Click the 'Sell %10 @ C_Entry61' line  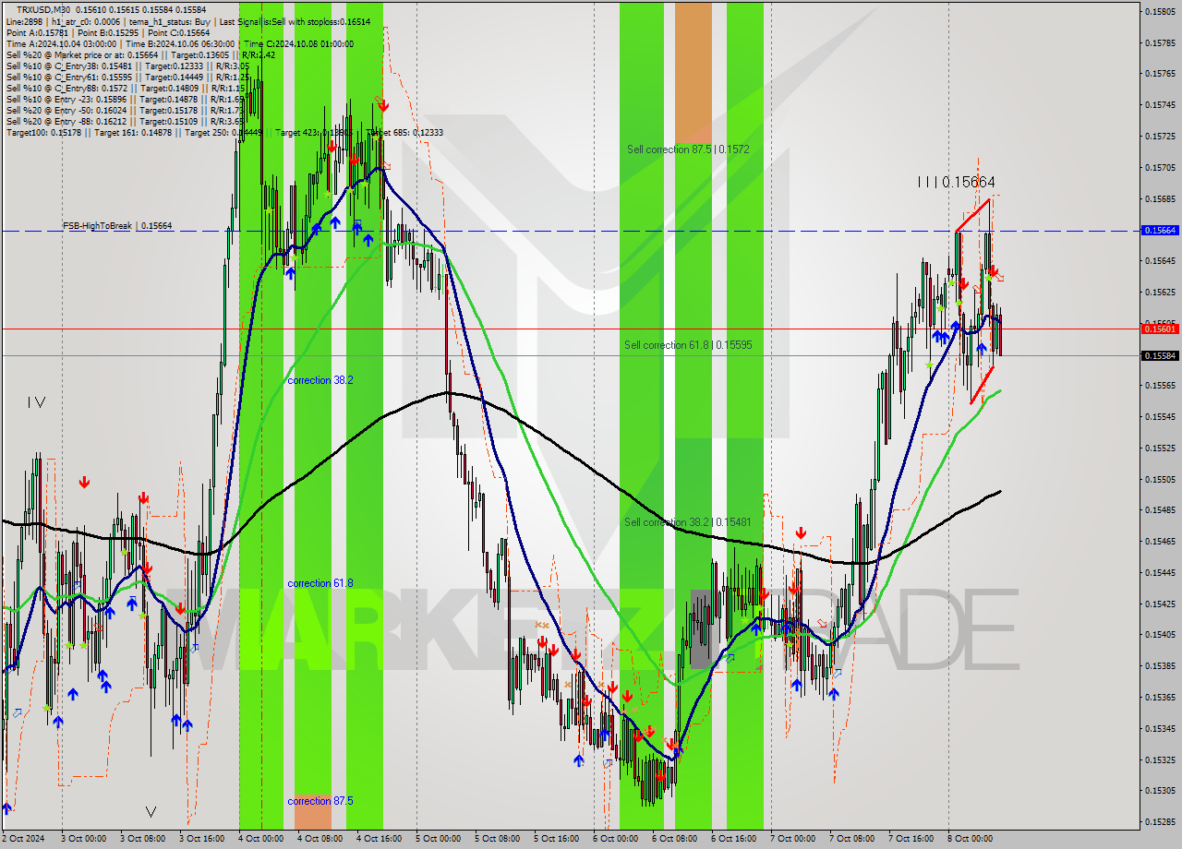click(x=127, y=77)
